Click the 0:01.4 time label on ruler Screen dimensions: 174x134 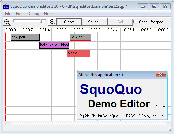point(44,30)
